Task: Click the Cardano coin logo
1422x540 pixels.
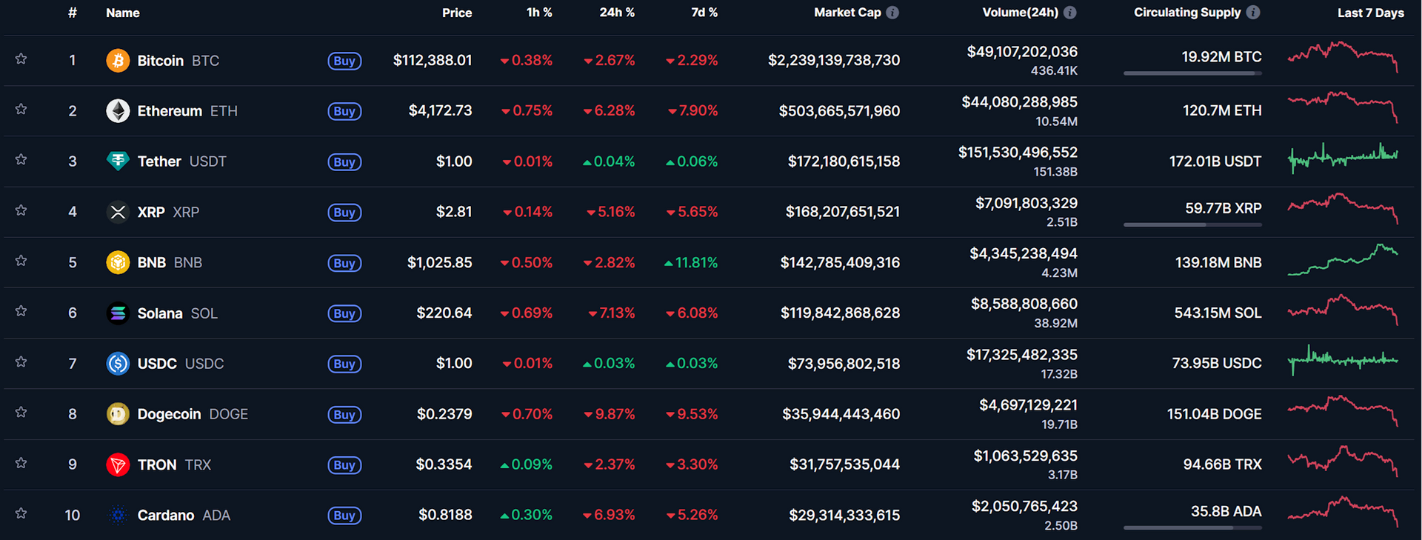Action: 118,515
